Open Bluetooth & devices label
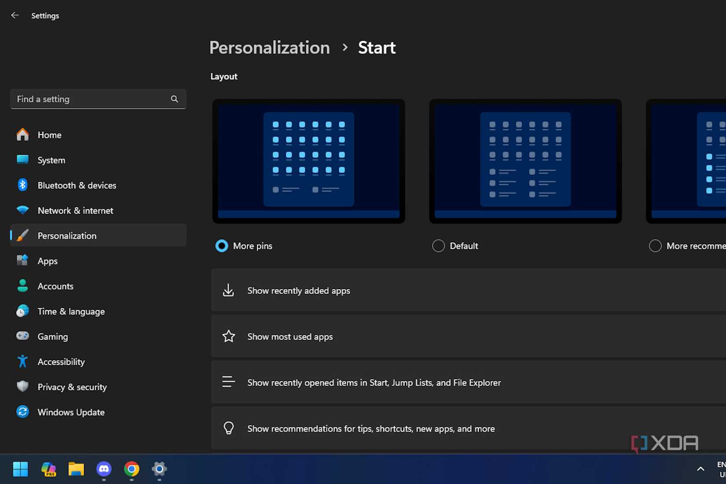Screen dimensions: 726x484 77,185
